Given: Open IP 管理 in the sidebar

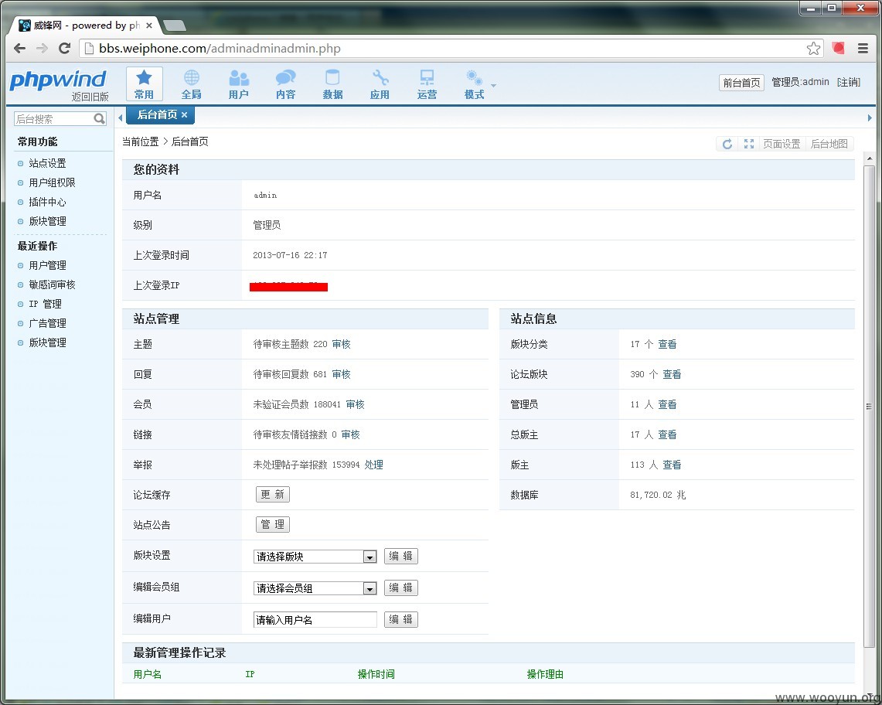Looking at the screenshot, I should (x=45, y=304).
